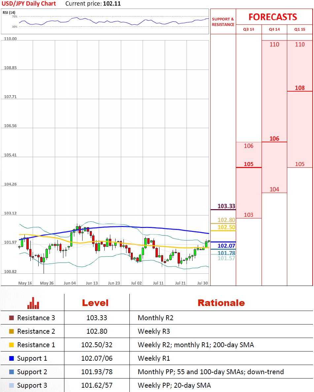
Task: Click the 103.12 price axis label
Action: click(x=10, y=213)
